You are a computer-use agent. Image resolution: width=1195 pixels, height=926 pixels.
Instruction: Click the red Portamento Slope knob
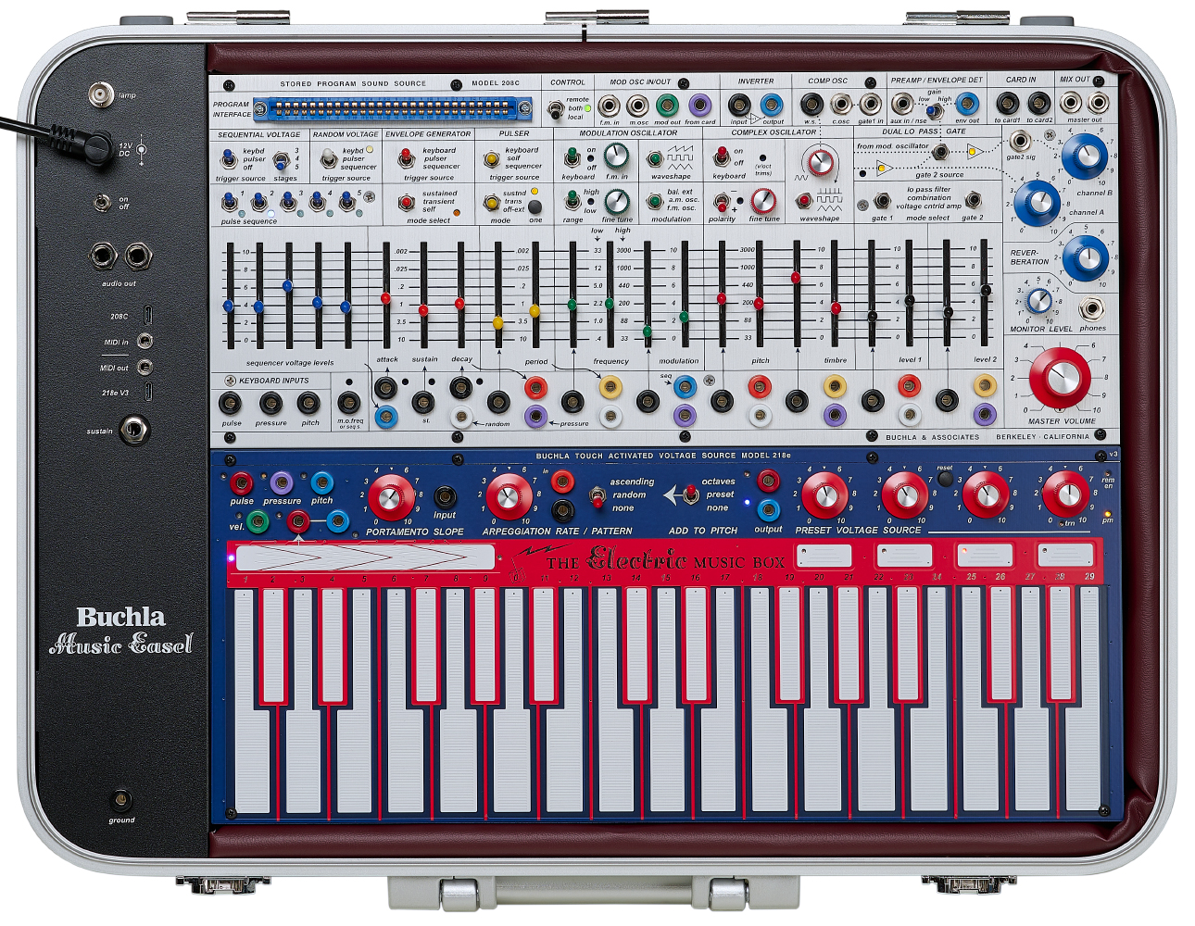click(x=392, y=497)
